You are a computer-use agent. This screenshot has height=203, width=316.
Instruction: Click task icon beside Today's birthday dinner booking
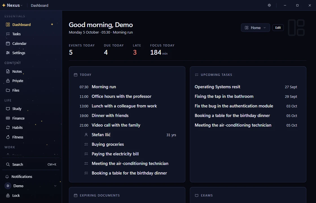[x=86, y=173]
